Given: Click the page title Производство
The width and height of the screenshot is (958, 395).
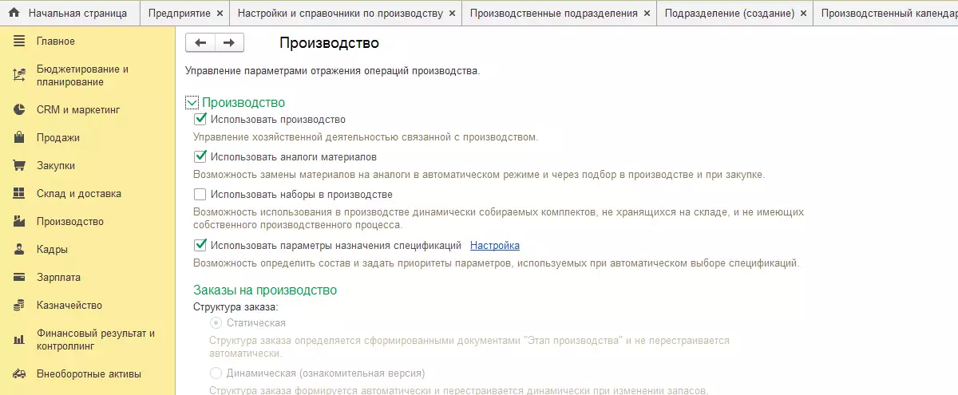Looking at the screenshot, I should click(329, 43).
